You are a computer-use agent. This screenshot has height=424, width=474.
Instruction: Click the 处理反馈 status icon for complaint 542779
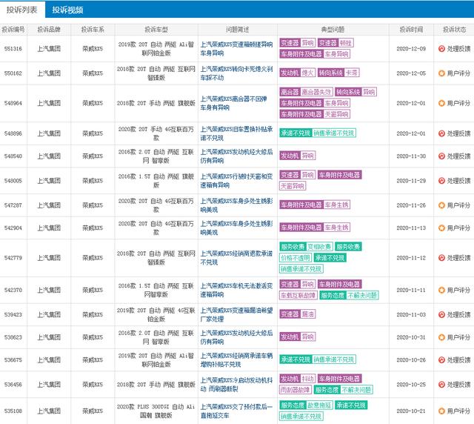pos(441,258)
